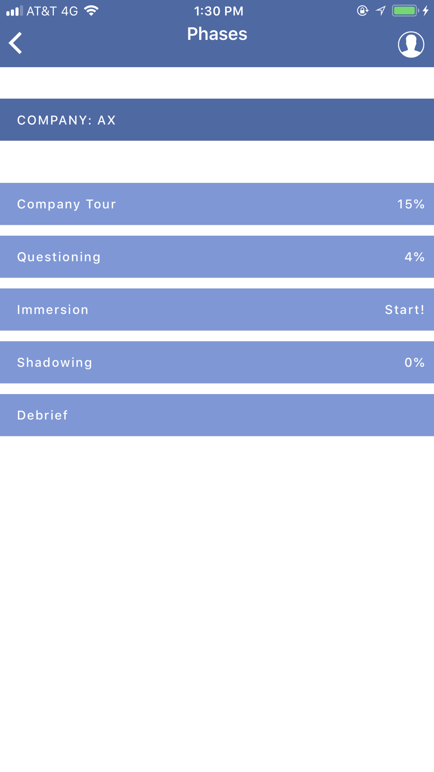Tap the Wi-Fi signal icon

[91, 11]
